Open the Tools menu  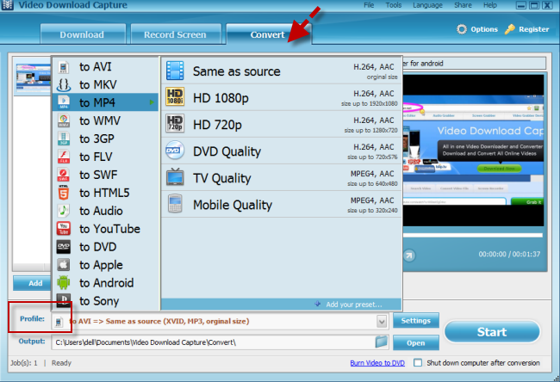click(394, 5)
